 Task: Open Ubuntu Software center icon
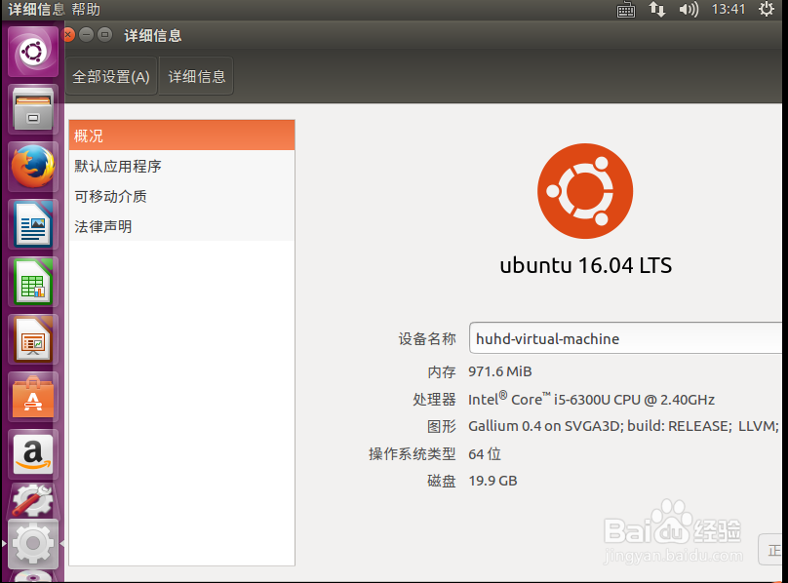33,397
